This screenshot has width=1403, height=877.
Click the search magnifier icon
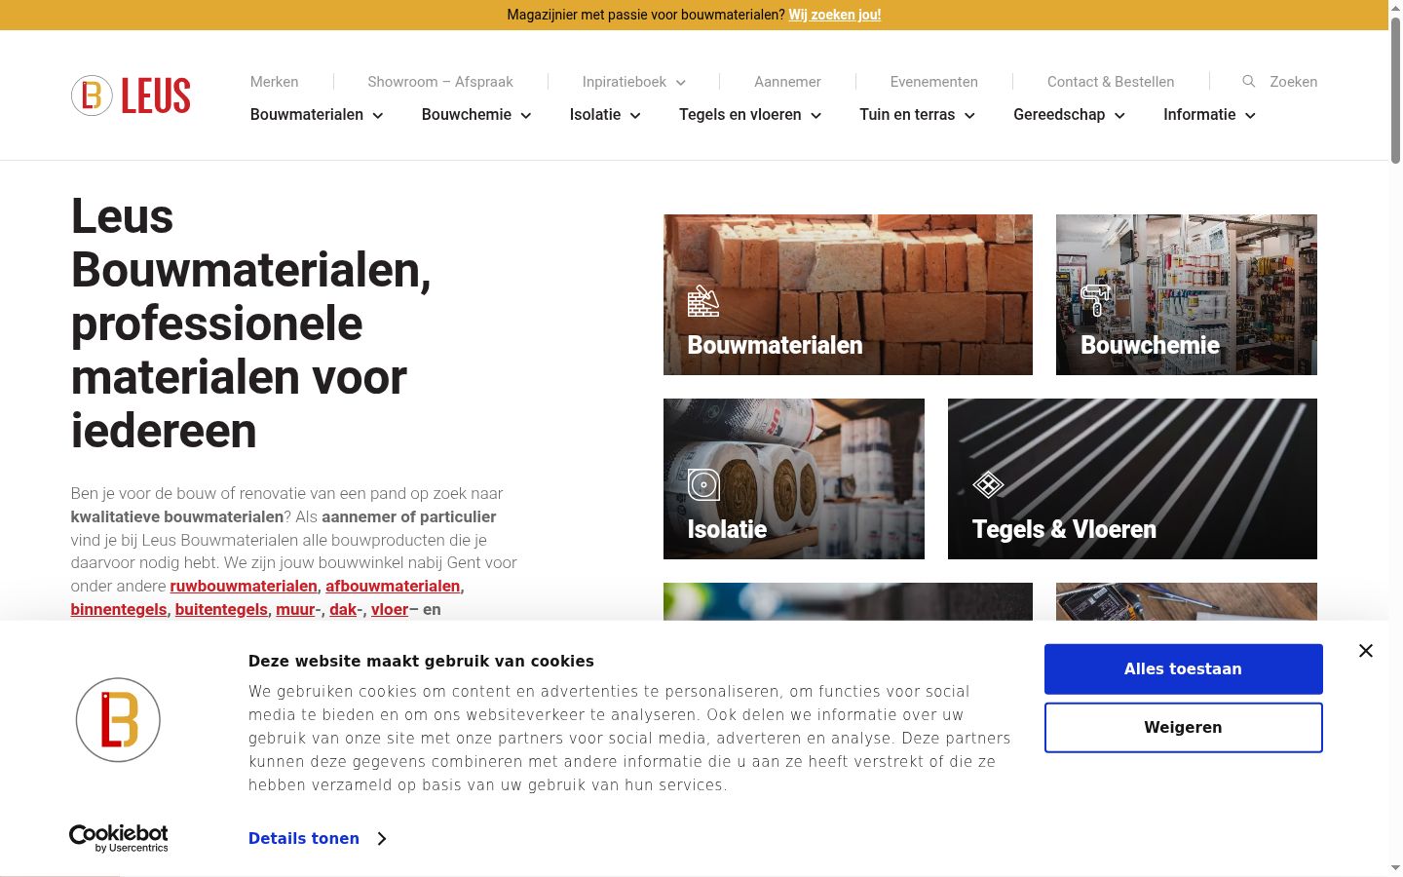[x=1248, y=82]
